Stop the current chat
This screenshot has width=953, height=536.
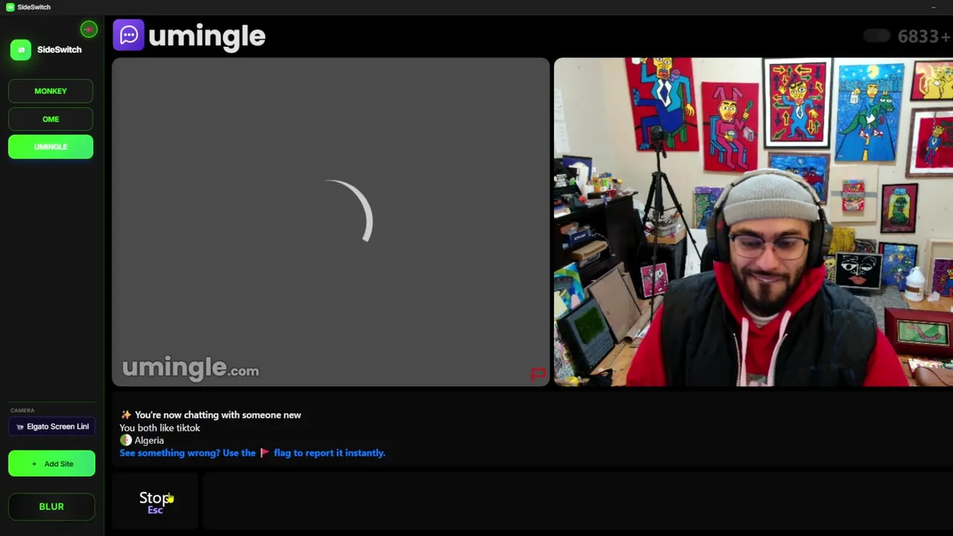155,502
